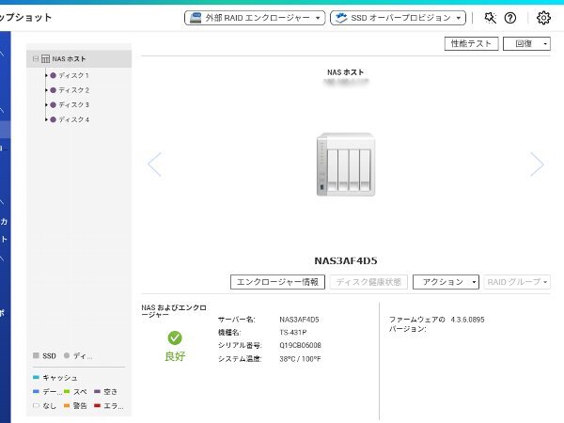The width and height of the screenshot is (564, 423).
Task: Click the 良好 status text
Action: click(175, 356)
